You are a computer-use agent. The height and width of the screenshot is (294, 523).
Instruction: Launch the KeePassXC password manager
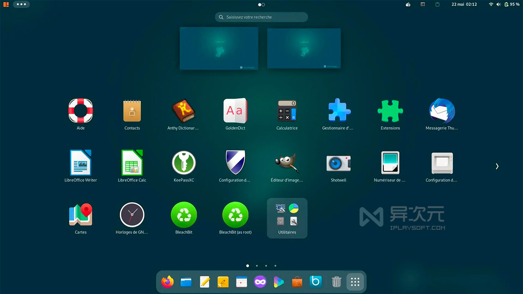tap(184, 162)
